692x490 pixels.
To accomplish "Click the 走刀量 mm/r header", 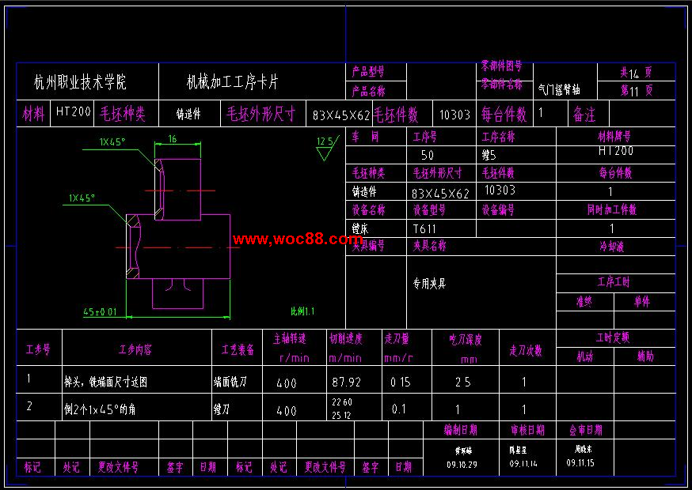I will [x=398, y=348].
